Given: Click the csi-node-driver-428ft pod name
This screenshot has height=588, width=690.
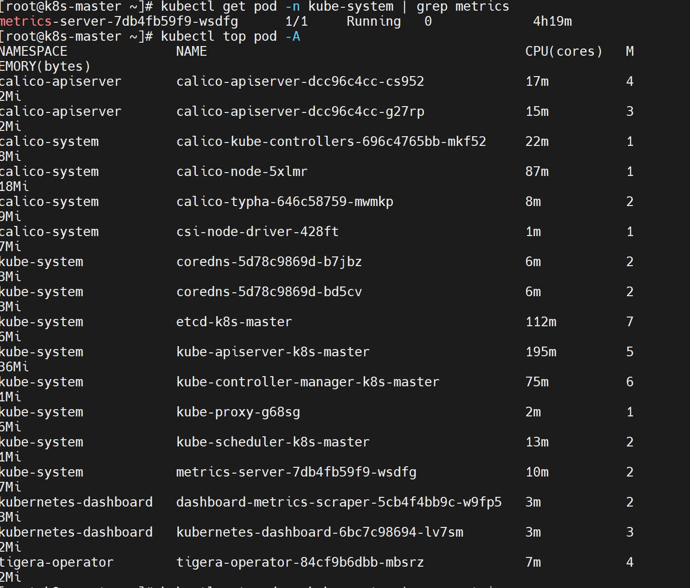Looking at the screenshot, I should pyautogui.click(x=257, y=232).
